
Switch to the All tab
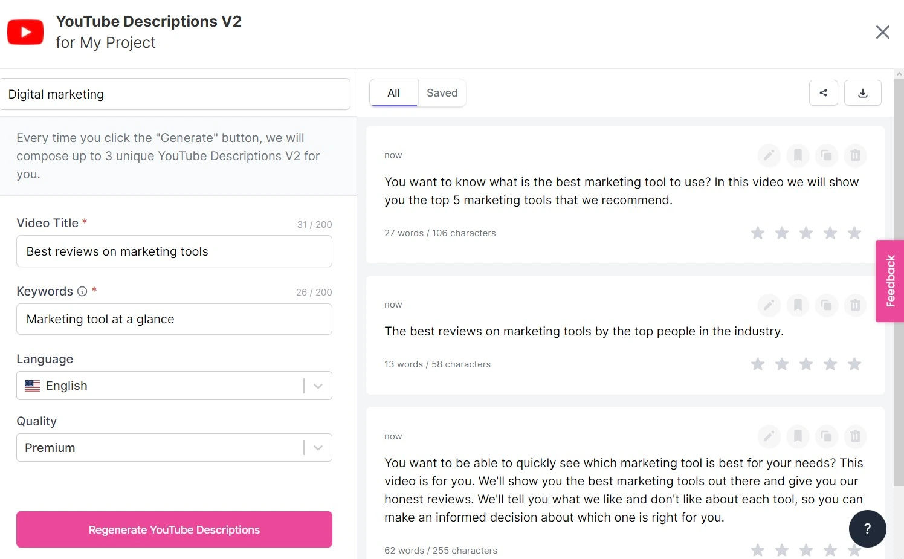[x=393, y=93]
